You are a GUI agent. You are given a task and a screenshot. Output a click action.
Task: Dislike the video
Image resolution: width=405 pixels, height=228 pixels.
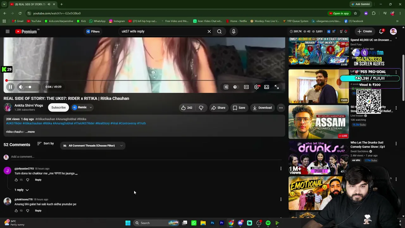[x=201, y=108]
